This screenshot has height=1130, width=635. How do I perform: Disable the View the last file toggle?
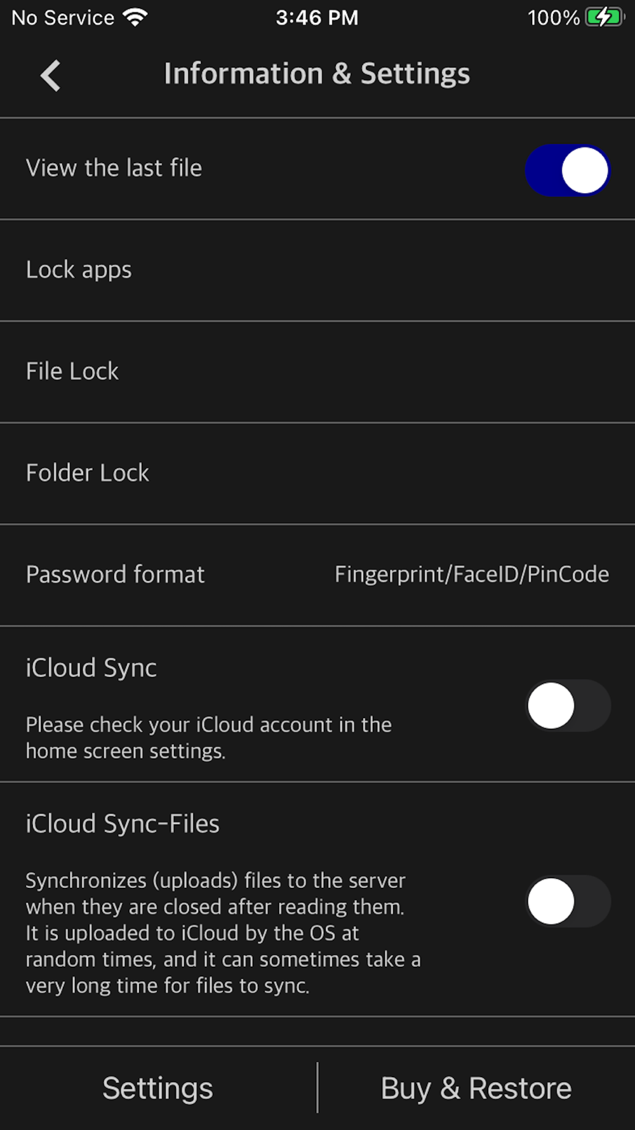(567, 170)
